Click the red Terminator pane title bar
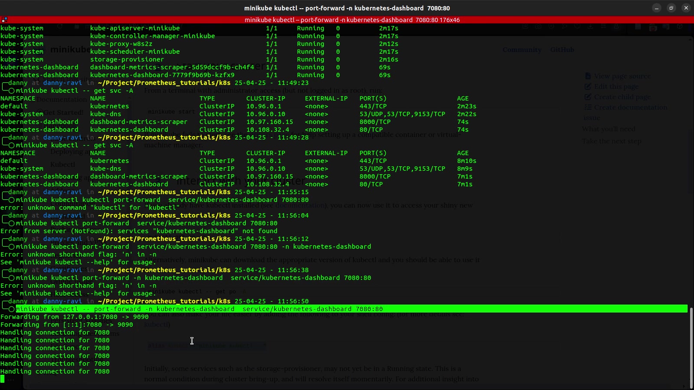 coord(347,19)
